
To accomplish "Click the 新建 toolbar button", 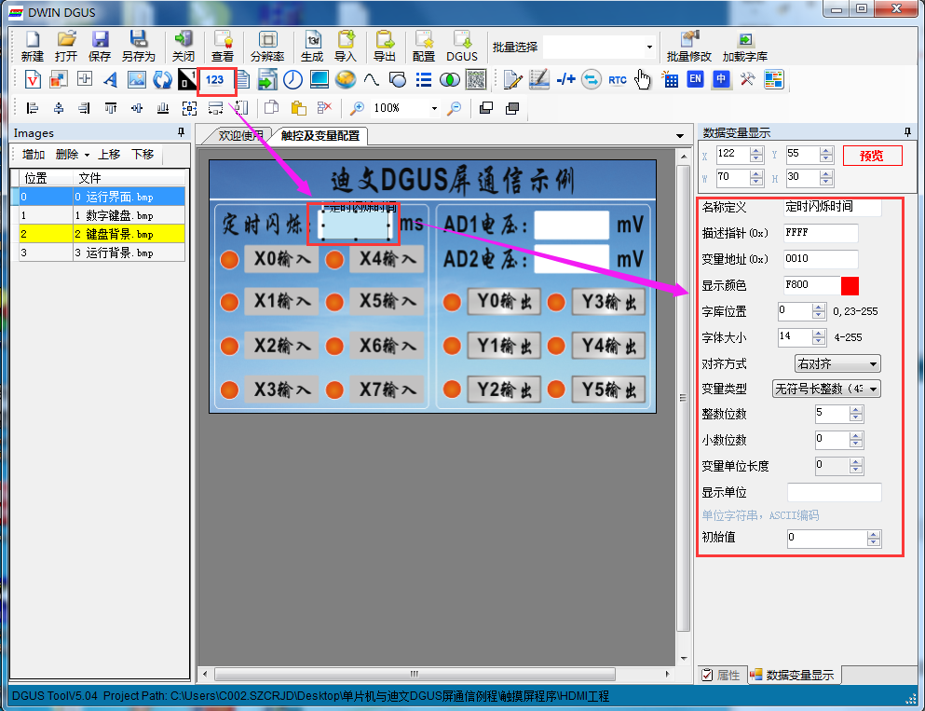I will (32, 47).
